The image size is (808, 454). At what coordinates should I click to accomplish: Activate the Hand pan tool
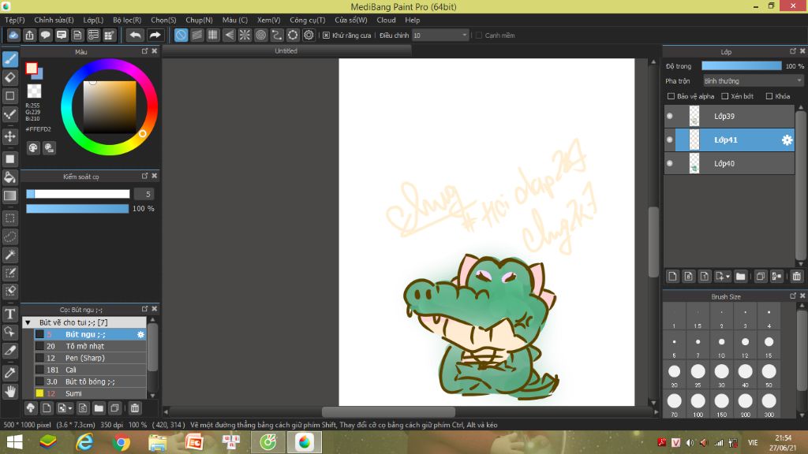pos(10,390)
